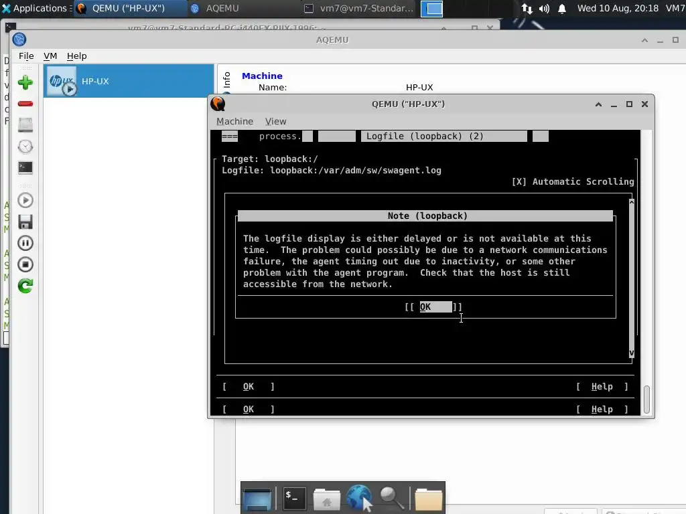Click the green Reset VM arrow icon

click(x=25, y=286)
